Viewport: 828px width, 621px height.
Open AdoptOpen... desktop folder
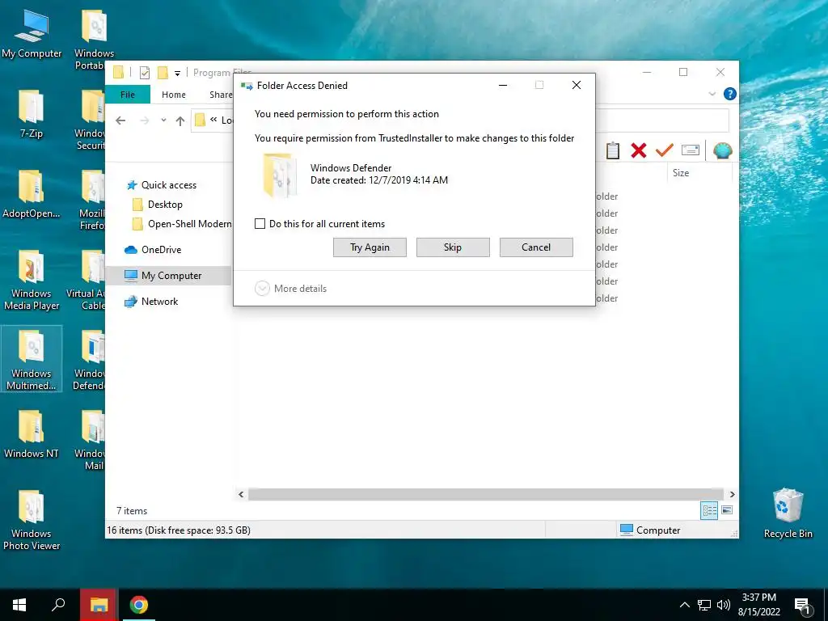tap(32, 194)
